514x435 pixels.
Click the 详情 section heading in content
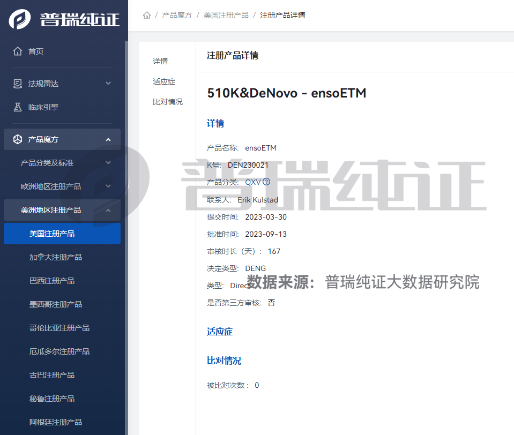click(x=215, y=124)
